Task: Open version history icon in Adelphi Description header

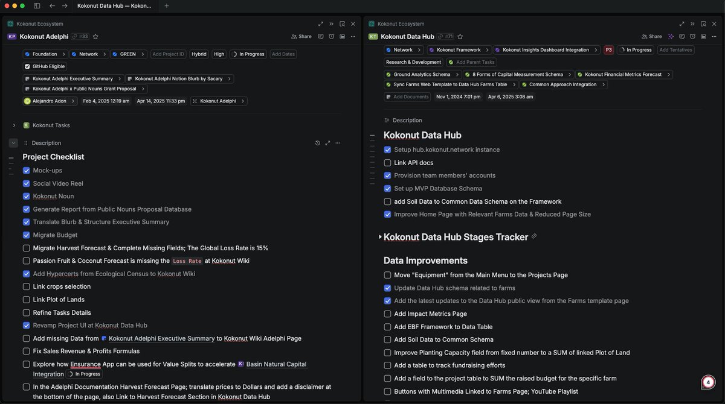Action: [x=318, y=143]
